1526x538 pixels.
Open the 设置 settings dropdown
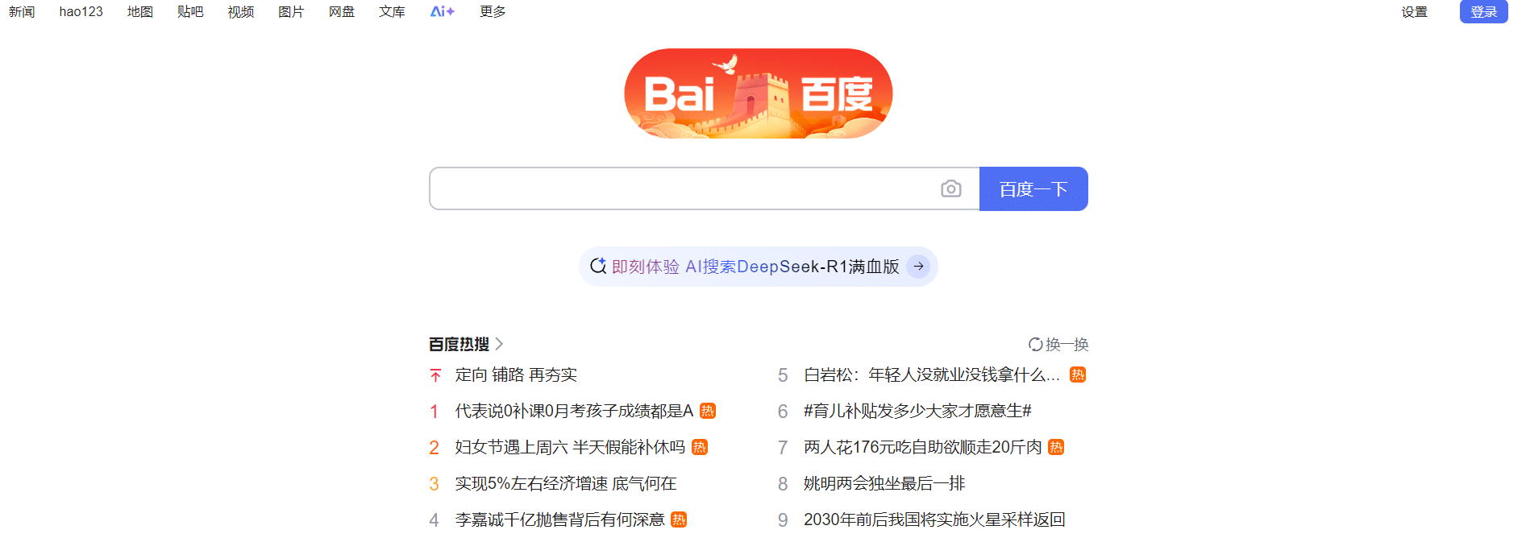tap(1414, 12)
